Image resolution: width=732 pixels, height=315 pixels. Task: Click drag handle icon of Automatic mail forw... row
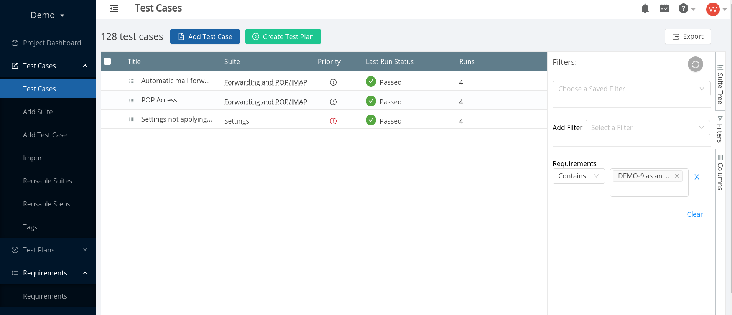tap(132, 81)
